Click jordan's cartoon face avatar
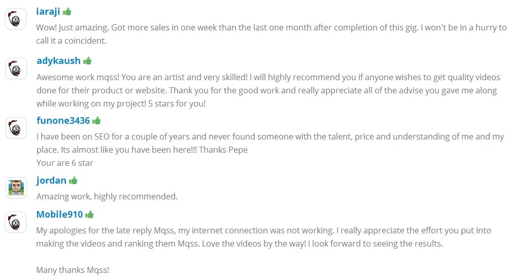Image resolution: width=508 pixels, height=278 pixels. (16, 188)
